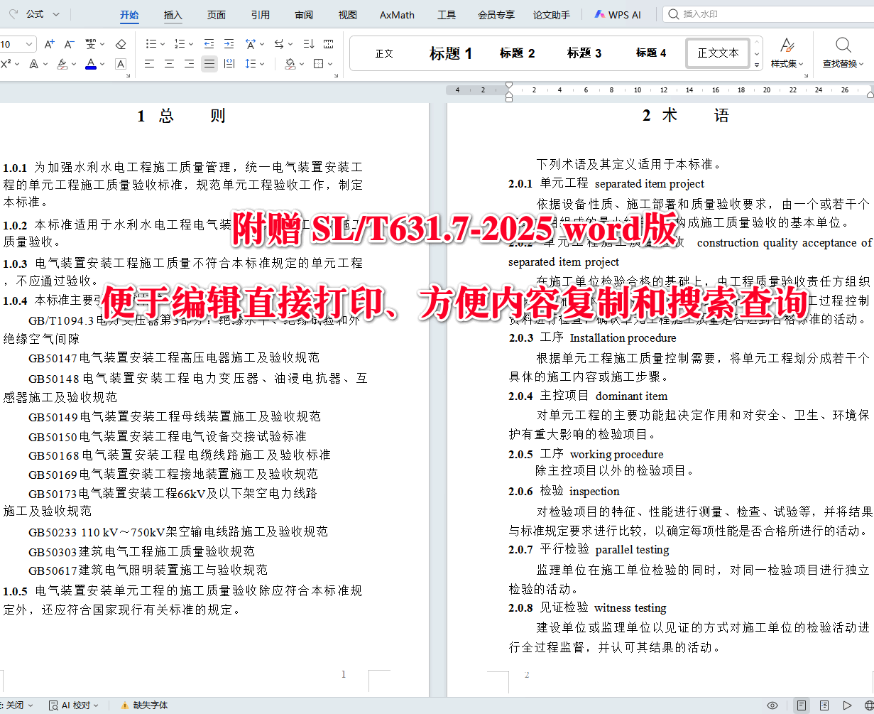The height and width of the screenshot is (714, 874).
Task: Apply the 标题 3 style
Action: tap(584, 53)
